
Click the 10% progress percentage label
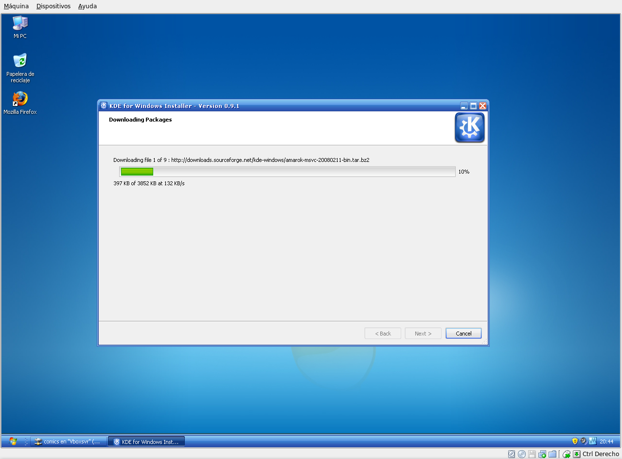point(463,172)
